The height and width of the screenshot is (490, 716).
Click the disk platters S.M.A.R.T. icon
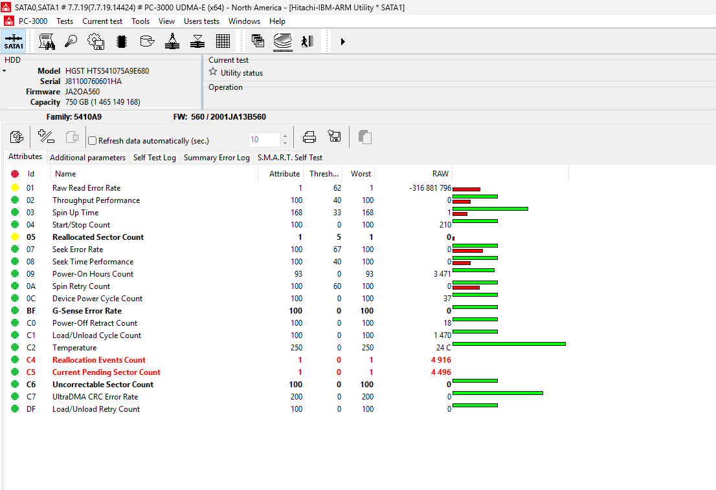[x=283, y=41]
